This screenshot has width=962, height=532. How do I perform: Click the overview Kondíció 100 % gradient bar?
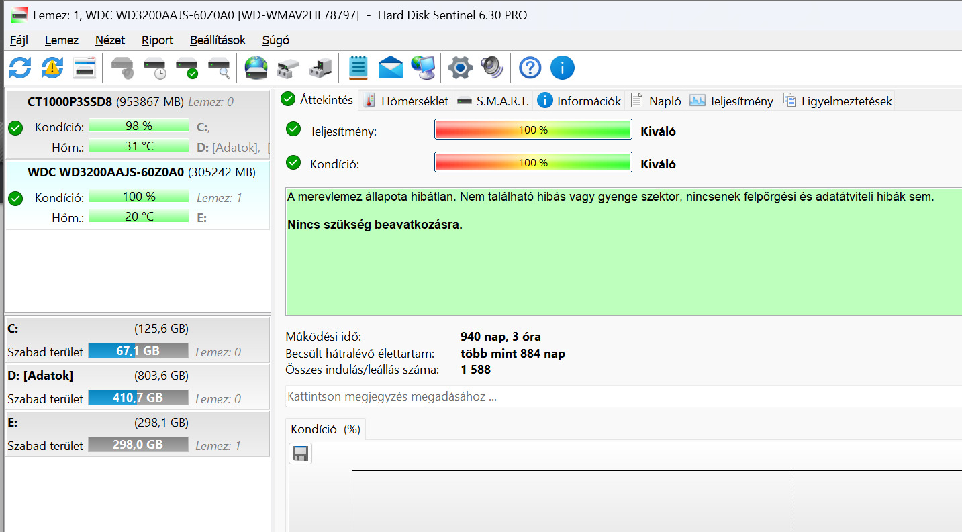pos(533,163)
